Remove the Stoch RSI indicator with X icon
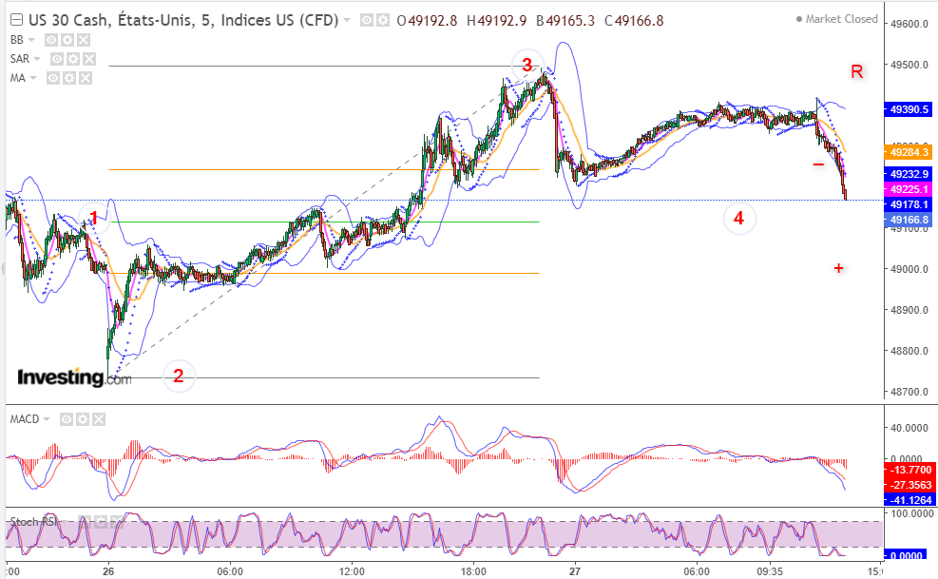Screen dimensions: 938x579 (117, 522)
